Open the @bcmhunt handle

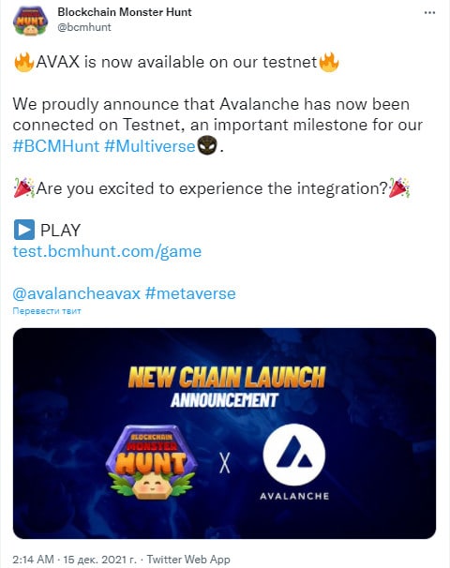point(84,27)
